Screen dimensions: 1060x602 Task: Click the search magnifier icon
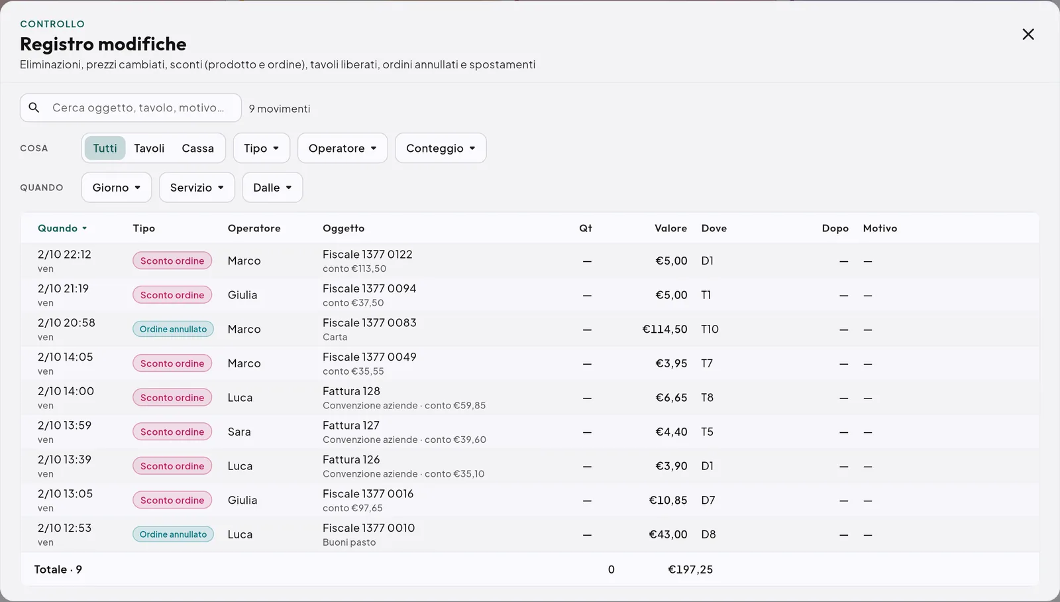(x=34, y=107)
